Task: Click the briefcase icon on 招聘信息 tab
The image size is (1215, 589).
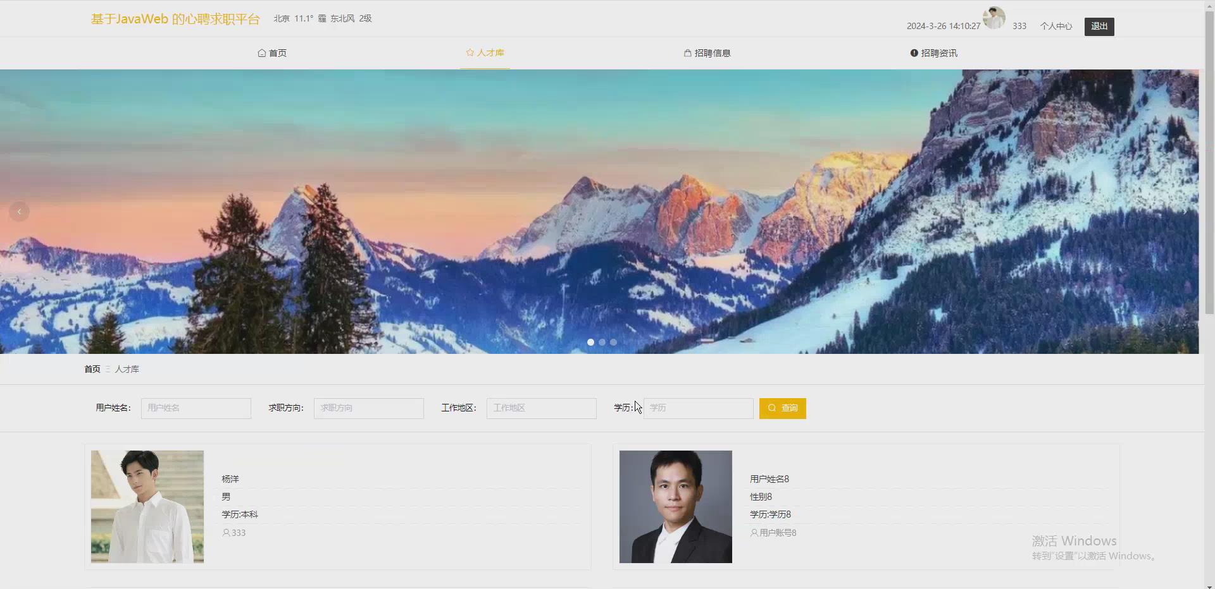Action: click(x=687, y=53)
